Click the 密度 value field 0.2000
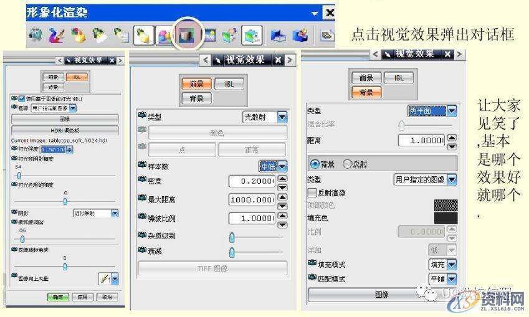Viewport: 529px width, 317px height. coord(252,181)
